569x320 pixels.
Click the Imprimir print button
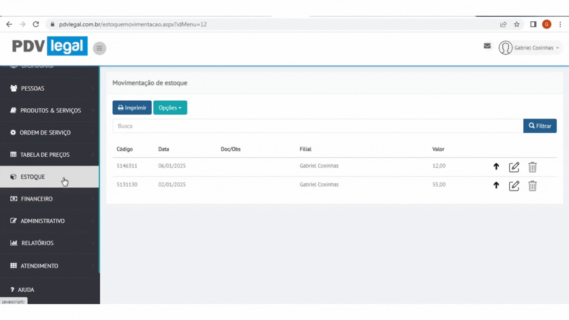pos(132,108)
